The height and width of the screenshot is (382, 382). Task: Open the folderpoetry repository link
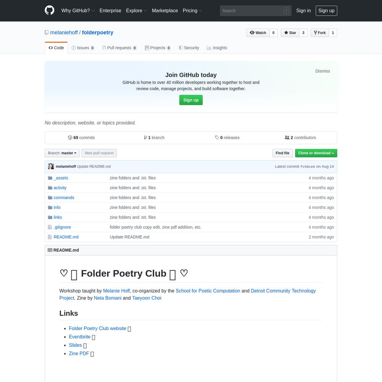[97, 32]
